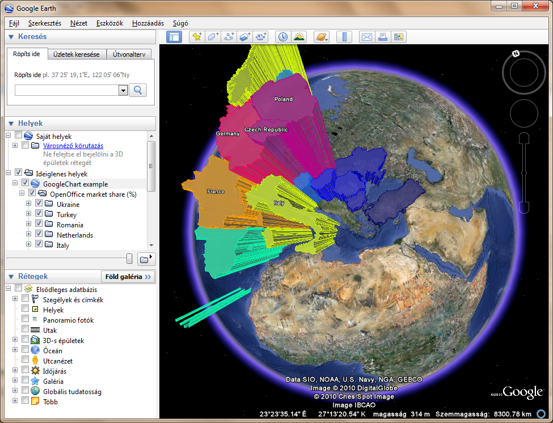Click the Street View pegman layer icon
Image resolution: width=553 pixels, height=423 pixels.
35,361
